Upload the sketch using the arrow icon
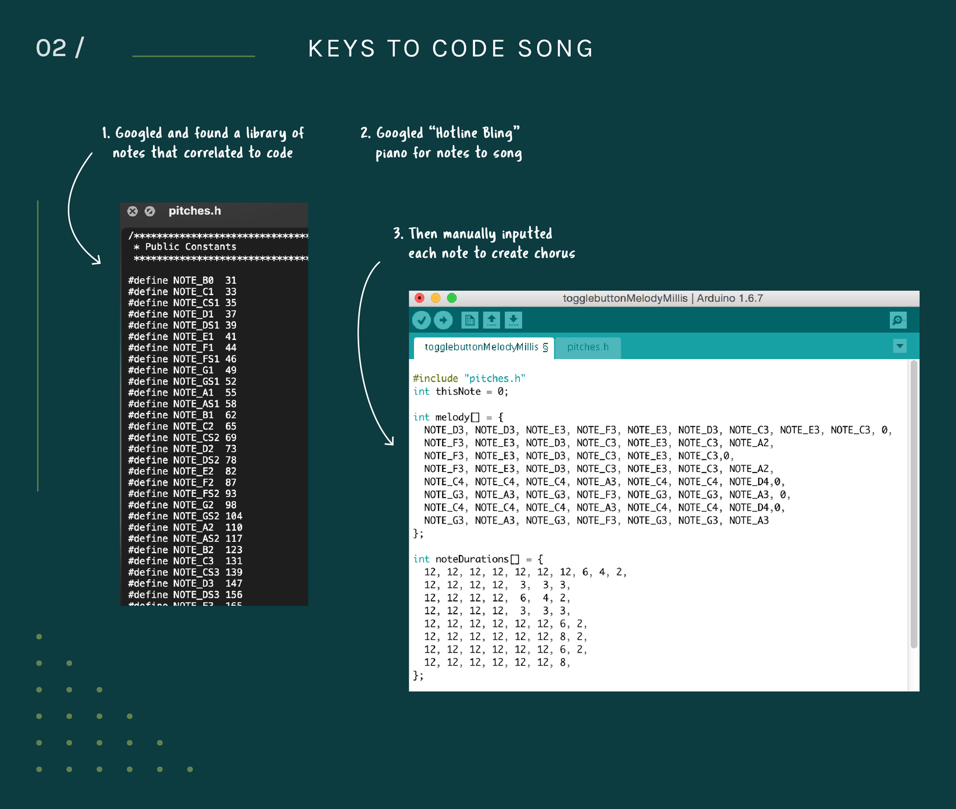The image size is (956, 809). point(443,320)
